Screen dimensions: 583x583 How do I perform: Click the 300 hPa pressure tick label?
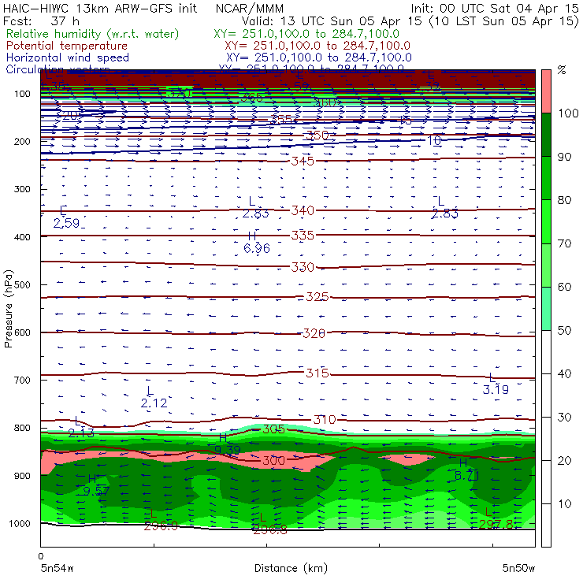click(22, 189)
